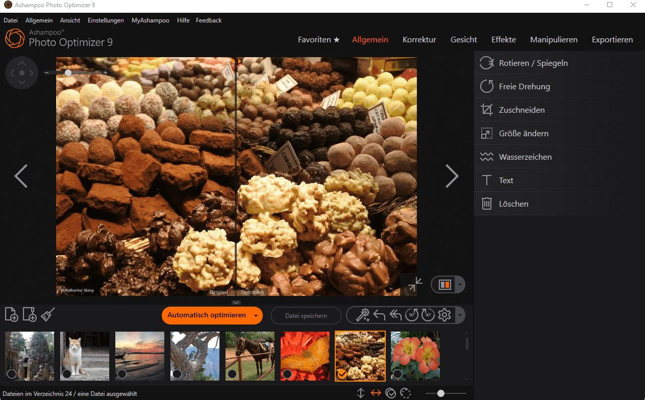Open the Größe ändern tool
The image size is (645, 400).
tap(524, 133)
